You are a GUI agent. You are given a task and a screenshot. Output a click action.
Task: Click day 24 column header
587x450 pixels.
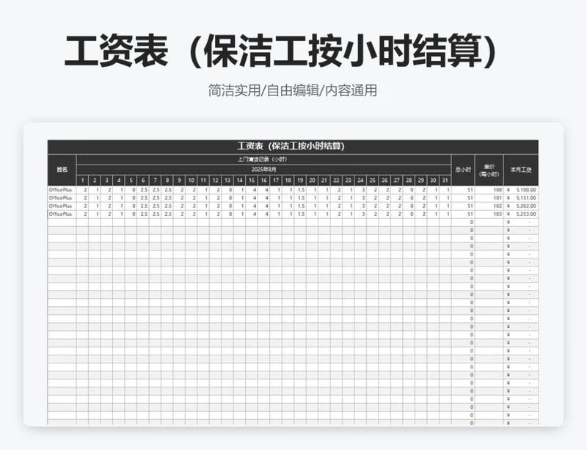pos(360,181)
